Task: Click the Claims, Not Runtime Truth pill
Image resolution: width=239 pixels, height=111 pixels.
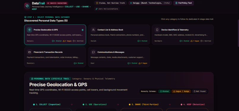Action: 110,3
